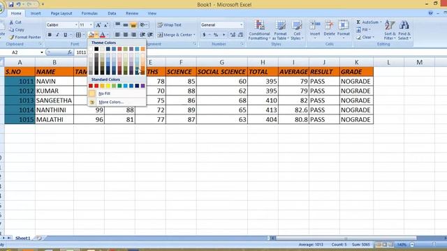Switch to the Insert tab
The image size is (447, 251).
pos(36,13)
